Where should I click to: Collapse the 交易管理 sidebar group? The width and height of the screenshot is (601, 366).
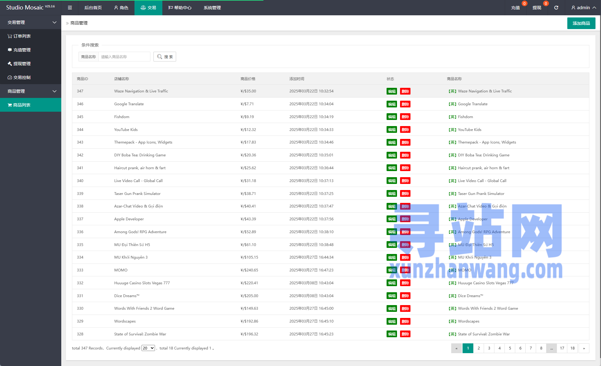coord(31,22)
